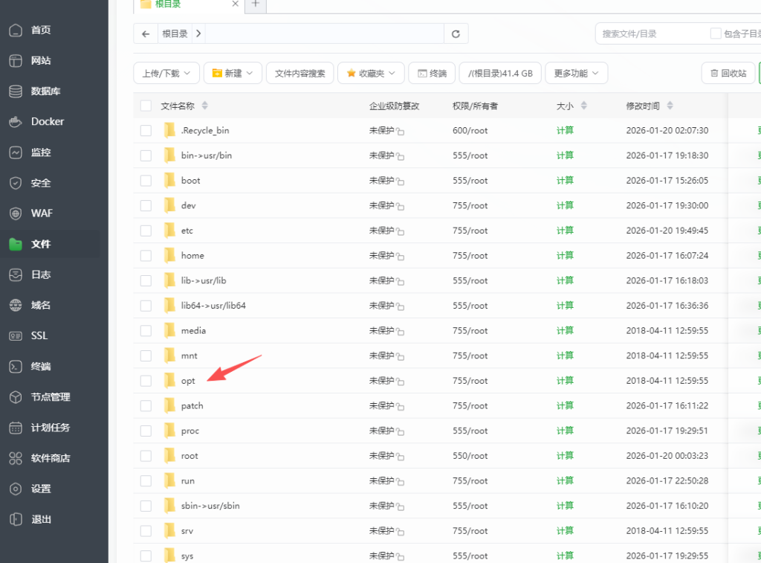The width and height of the screenshot is (761, 563).
Task: Expand the 上传/下载 dropdown
Action: (x=166, y=73)
